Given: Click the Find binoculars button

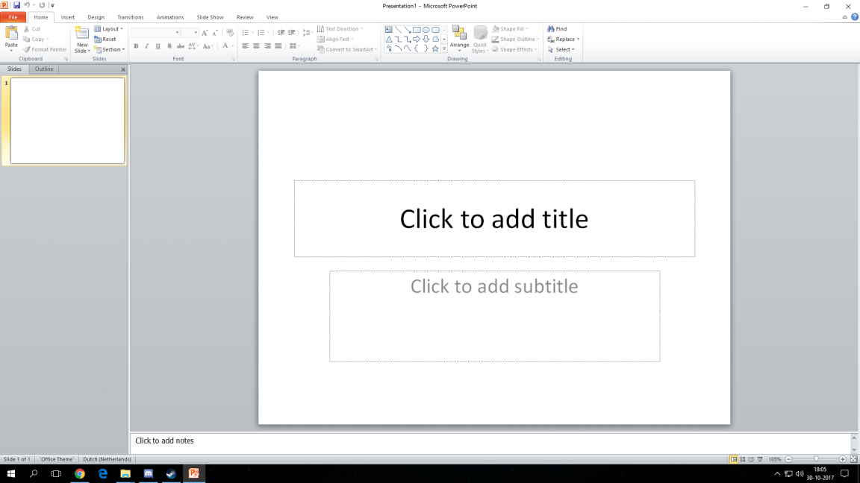Looking at the screenshot, I should (x=557, y=29).
